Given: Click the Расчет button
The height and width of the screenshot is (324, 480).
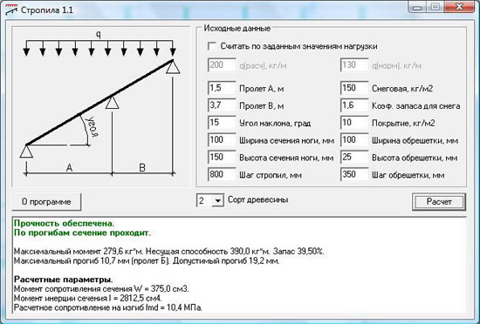Looking at the screenshot, I should pos(439,201).
